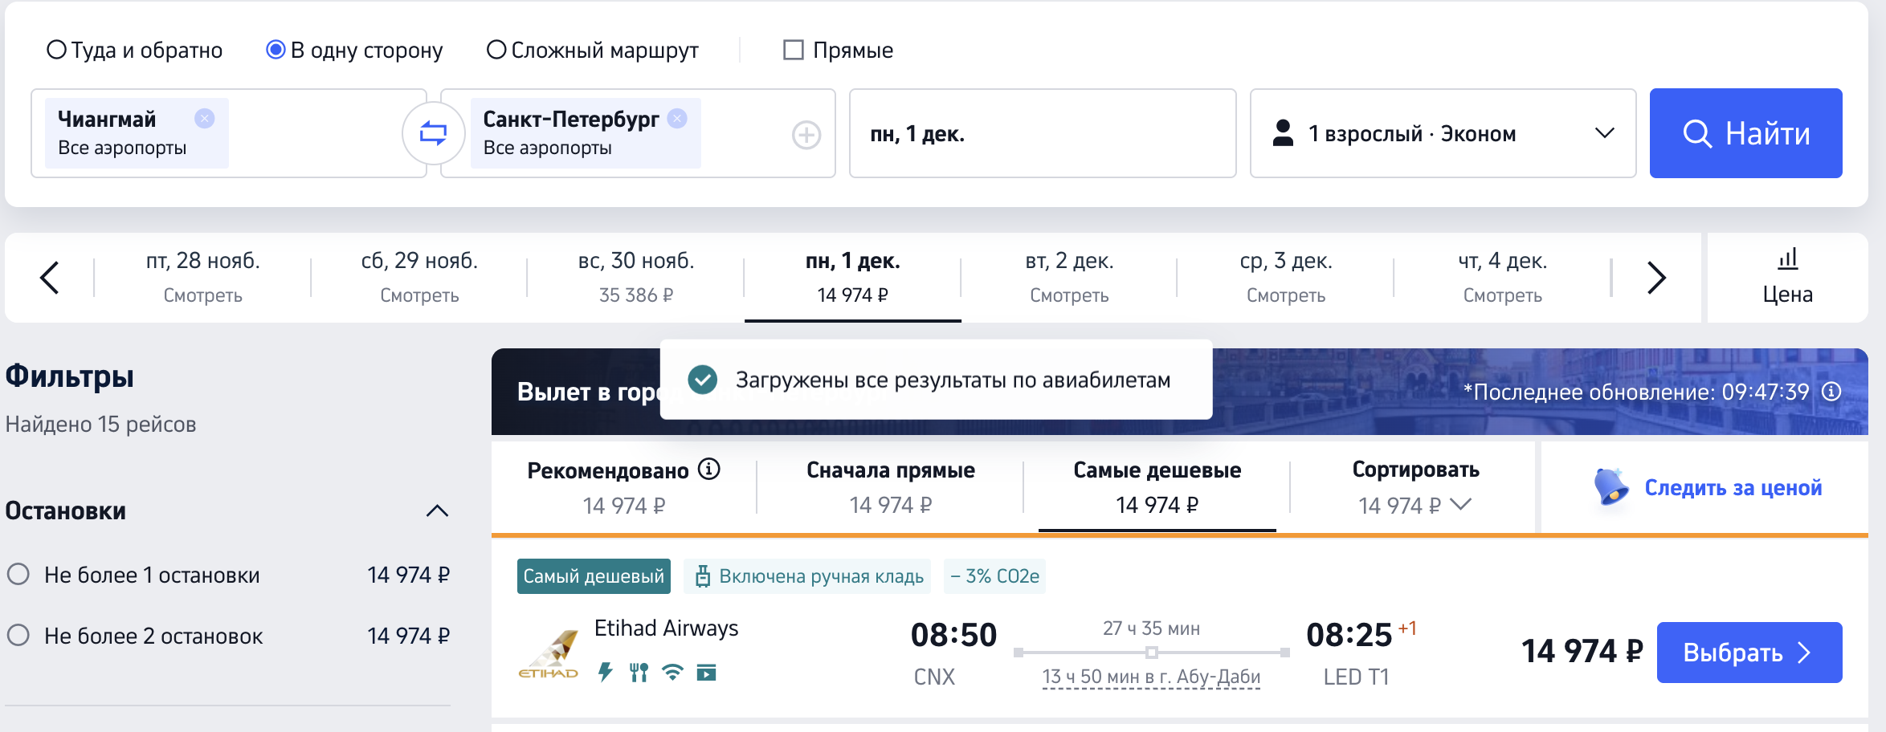Enable the Прямые flights checkbox
The image size is (1886, 732).
coord(794,50)
